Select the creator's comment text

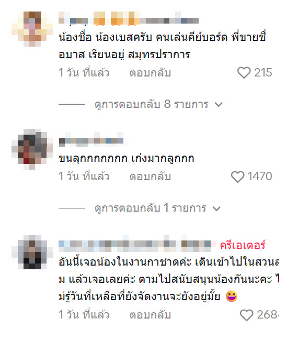169,280
